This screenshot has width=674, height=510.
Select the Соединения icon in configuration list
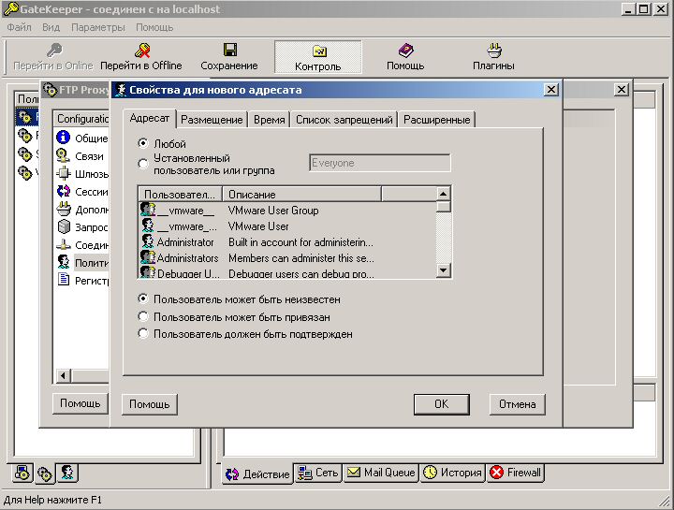click(64, 244)
